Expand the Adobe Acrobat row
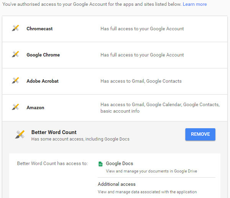The image size is (230, 198). 115,81
